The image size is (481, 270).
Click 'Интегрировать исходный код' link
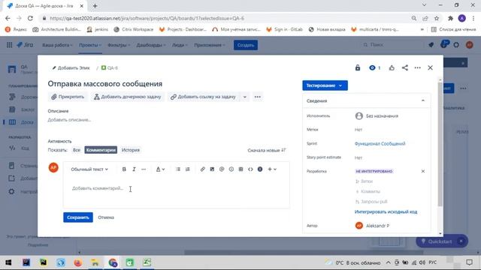[x=386, y=211]
